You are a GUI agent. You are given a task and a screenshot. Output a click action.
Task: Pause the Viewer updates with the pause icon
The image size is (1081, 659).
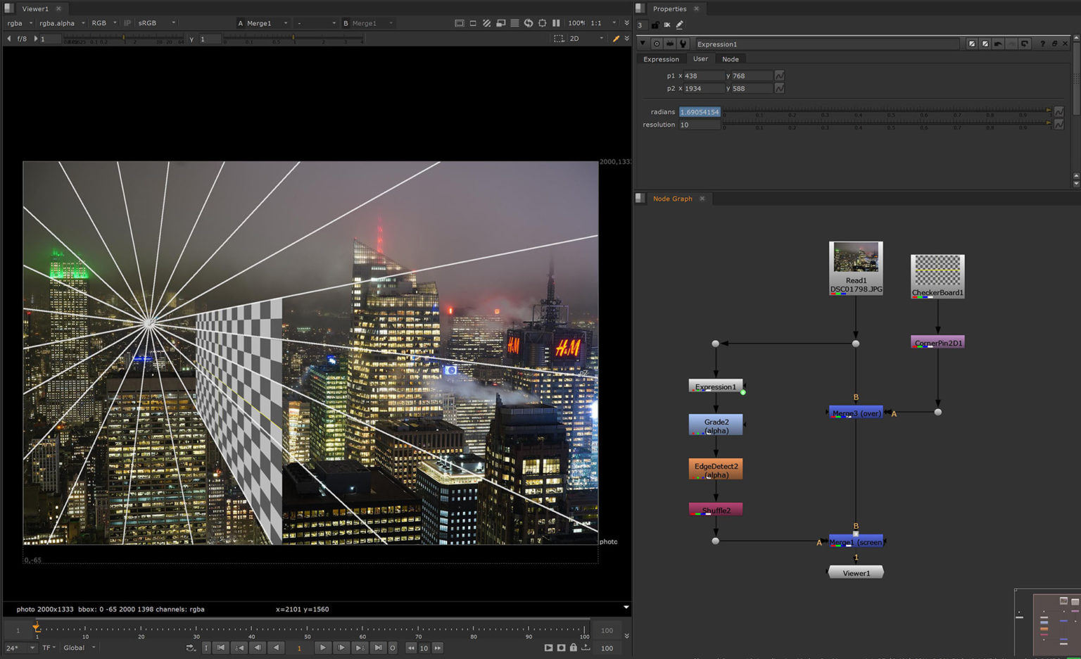556,23
